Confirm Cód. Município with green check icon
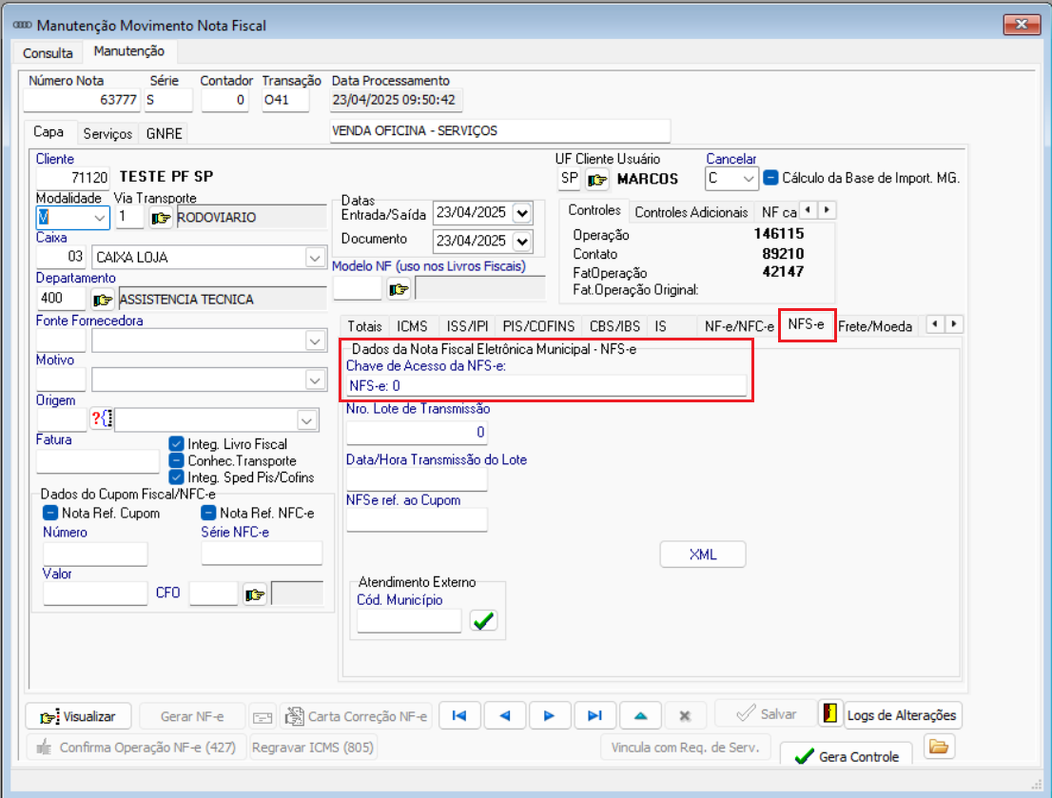The height and width of the screenshot is (798, 1052). (x=483, y=621)
